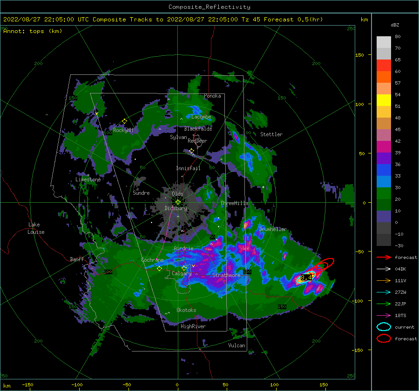Click the 30 dBZ green color swatch
The height and width of the screenshot is (391, 419).
[384, 193]
